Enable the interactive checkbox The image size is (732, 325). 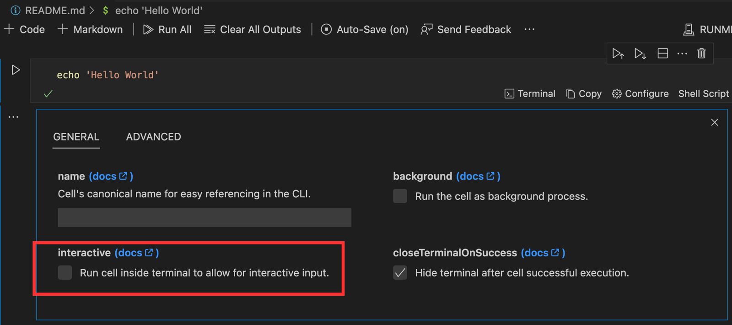pos(65,272)
